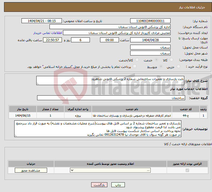Click the unit cell پروژه

point(78,116)
